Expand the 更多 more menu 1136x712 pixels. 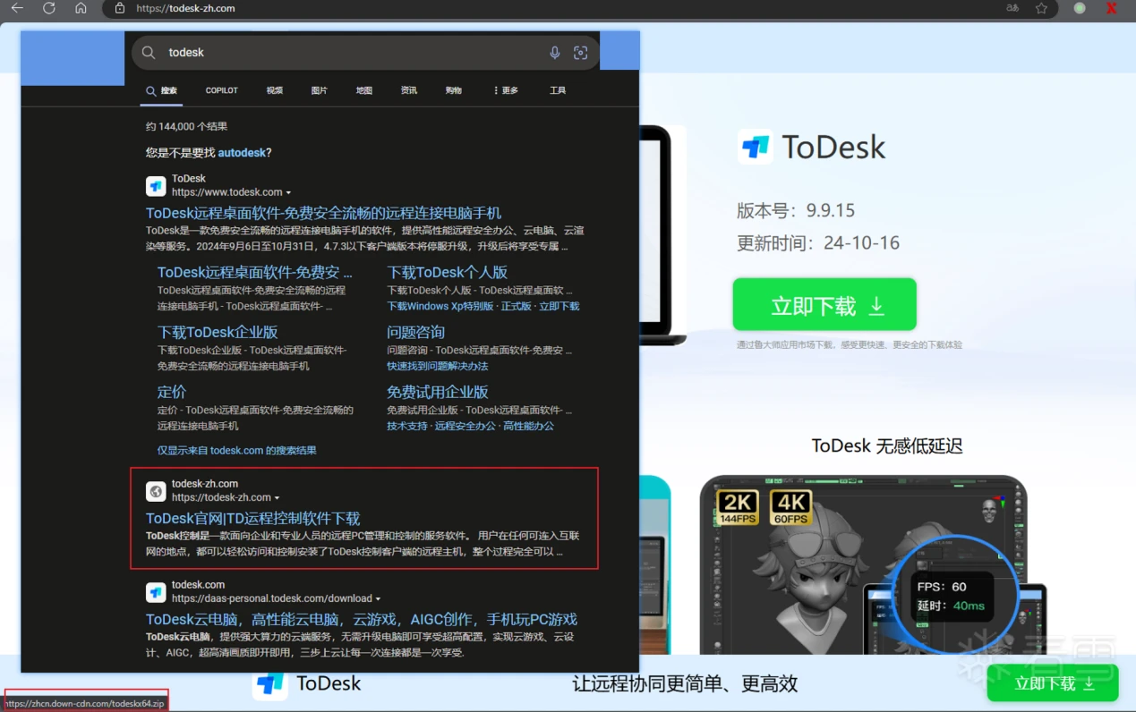[506, 90]
